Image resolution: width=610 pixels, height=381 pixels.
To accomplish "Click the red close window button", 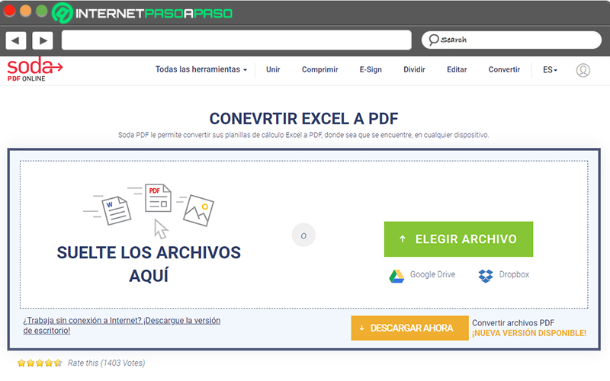I will pyautogui.click(x=9, y=11).
